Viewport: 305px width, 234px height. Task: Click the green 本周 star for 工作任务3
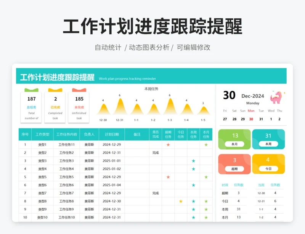point(193,161)
